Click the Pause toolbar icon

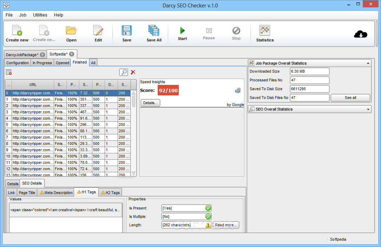pyautogui.click(x=209, y=31)
